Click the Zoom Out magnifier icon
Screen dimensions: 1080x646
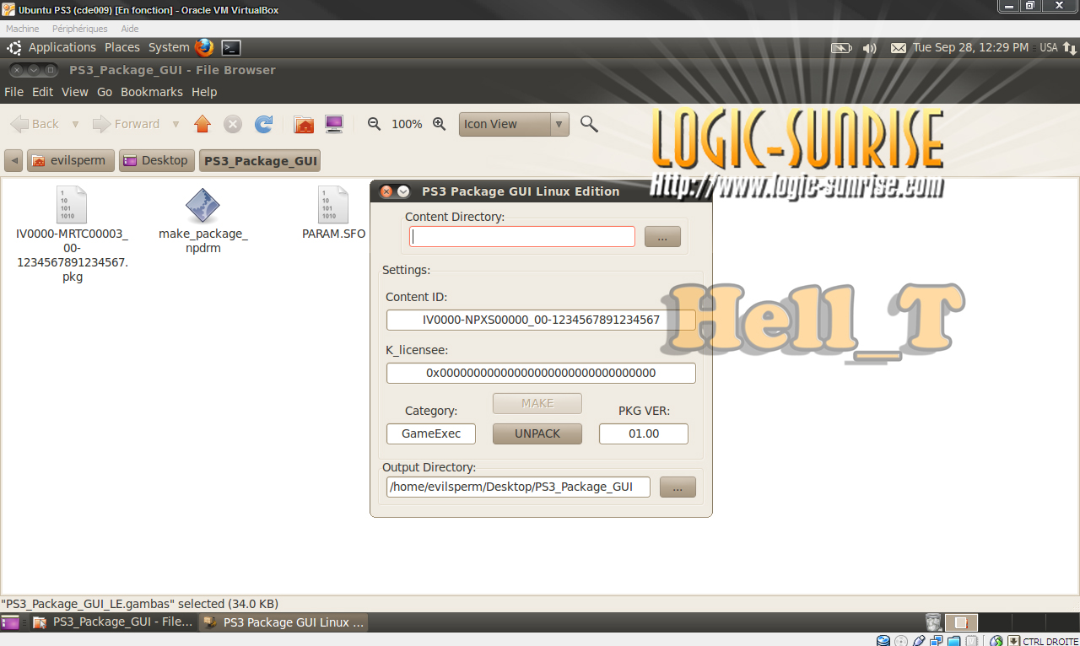click(x=375, y=124)
